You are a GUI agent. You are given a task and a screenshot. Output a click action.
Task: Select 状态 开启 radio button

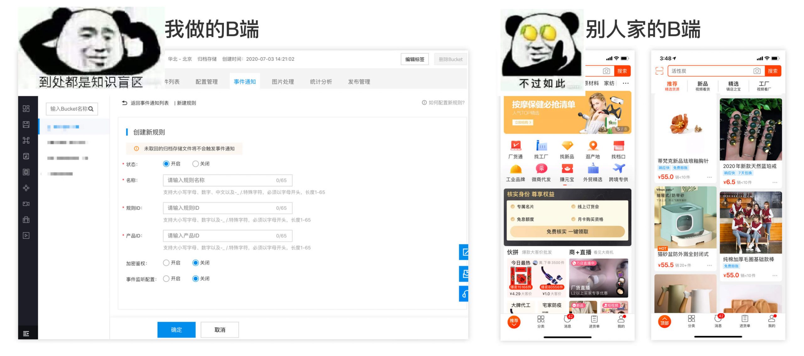pyautogui.click(x=166, y=164)
